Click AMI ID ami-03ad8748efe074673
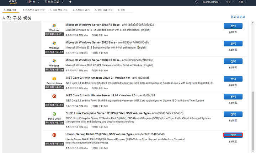Viewport: 256px width, 153px height. pos(168,113)
